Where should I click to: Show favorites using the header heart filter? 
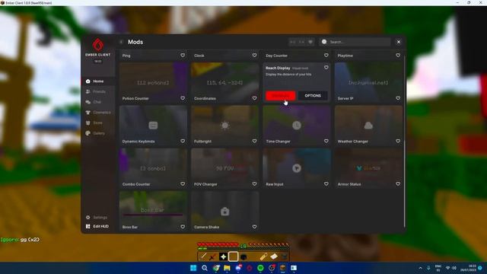(310, 42)
